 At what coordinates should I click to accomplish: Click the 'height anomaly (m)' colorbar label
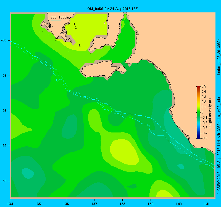(x=210, y=113)
